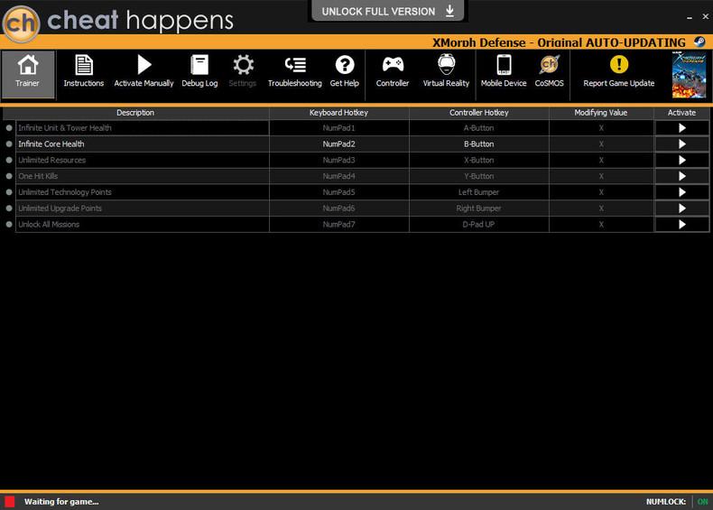Select the Infinite Core Health row description
This screenshot has height=510, width=713.
tap(143, 144)
